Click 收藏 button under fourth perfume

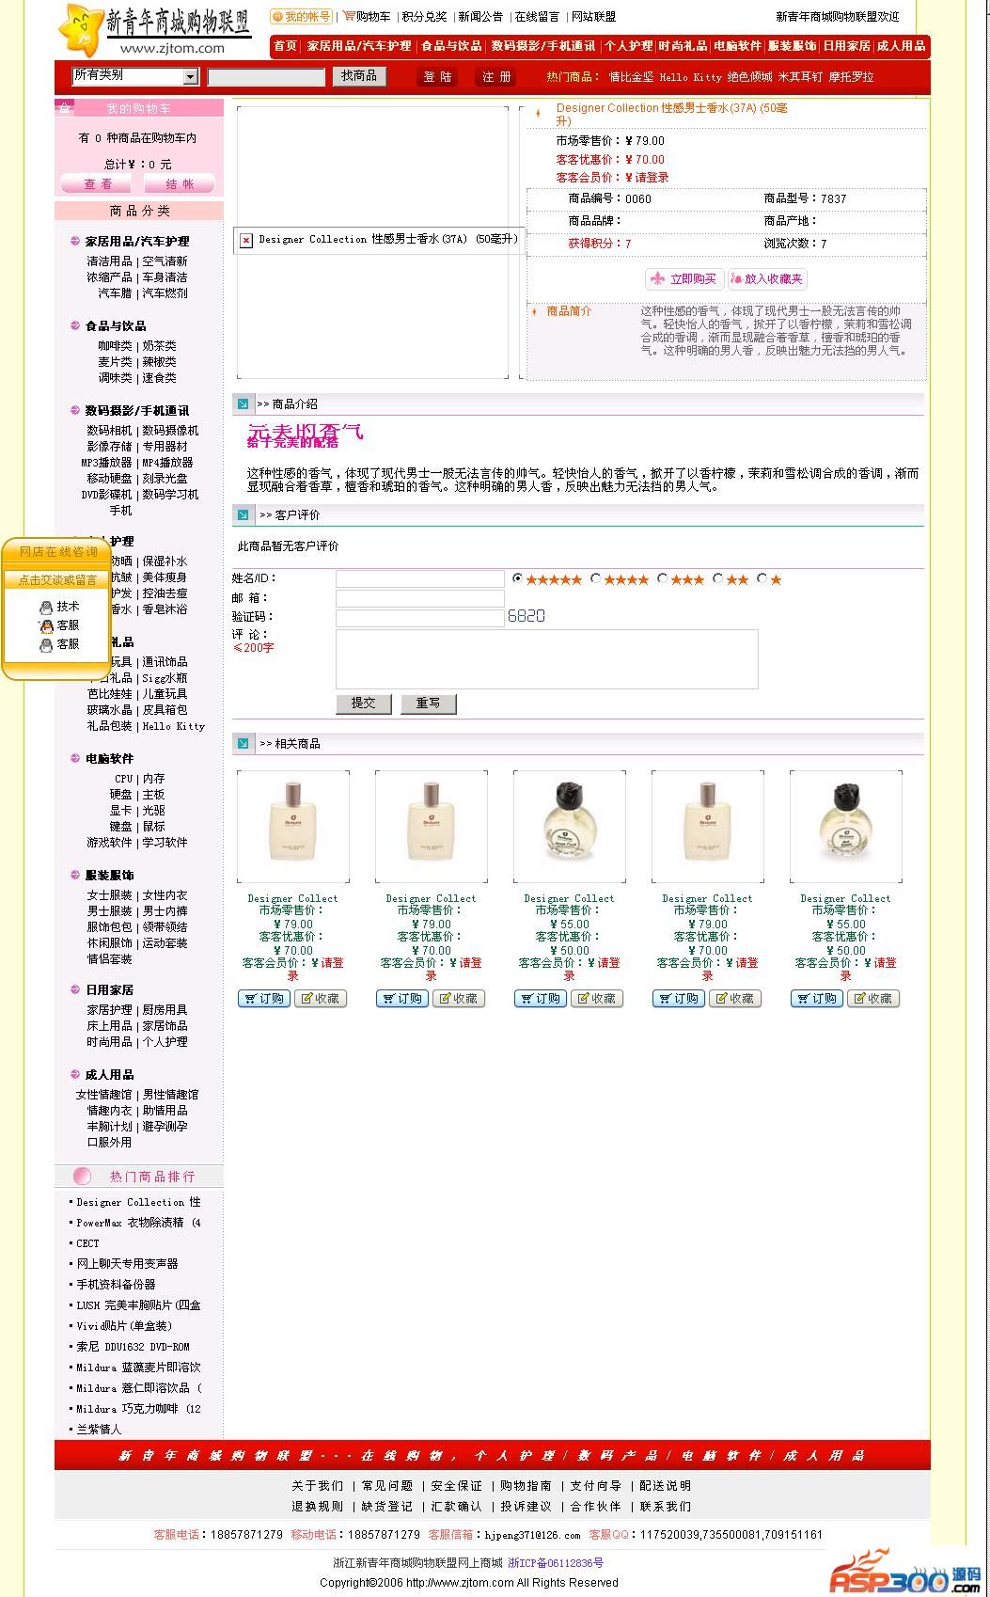(x=735, y=999)
